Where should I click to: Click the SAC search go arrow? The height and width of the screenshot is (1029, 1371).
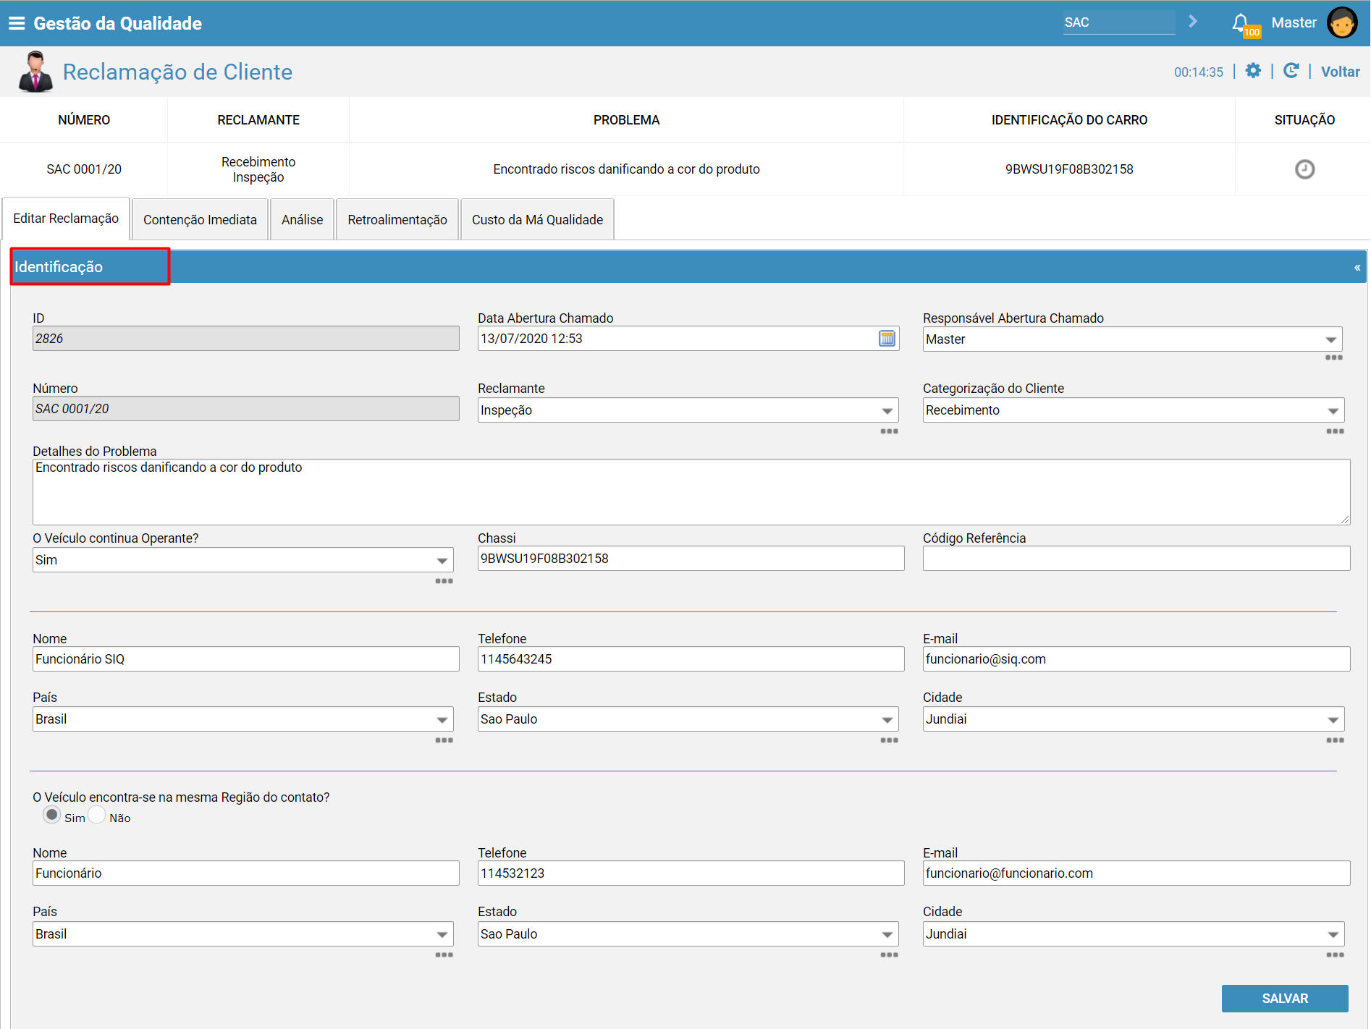tap(1192, 22)
